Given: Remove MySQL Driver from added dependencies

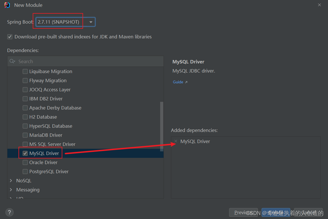Looking at the screenshot, I should pos(176,141).
